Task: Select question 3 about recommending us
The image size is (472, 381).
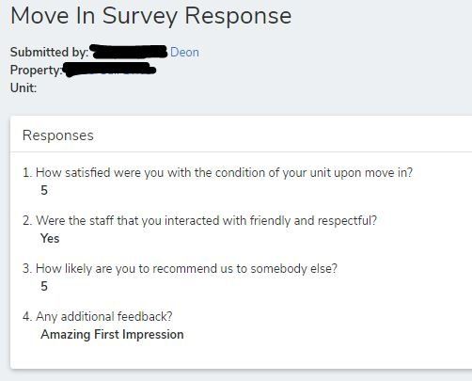Action: [180, 269]
